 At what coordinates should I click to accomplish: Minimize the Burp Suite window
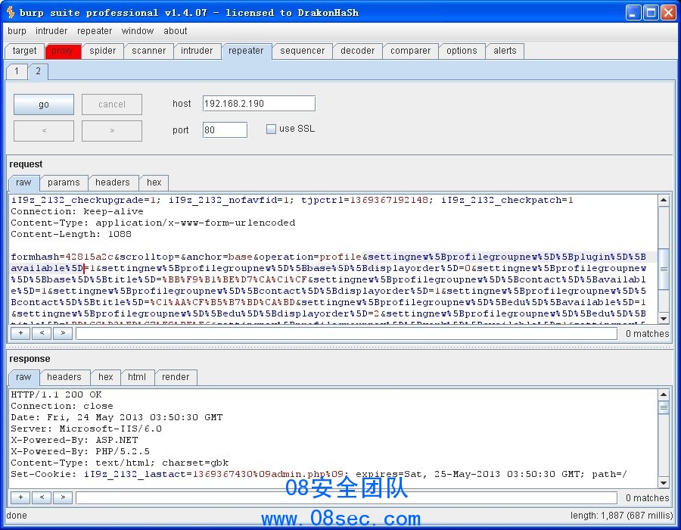pyautogui.click(x=633, y=13)
